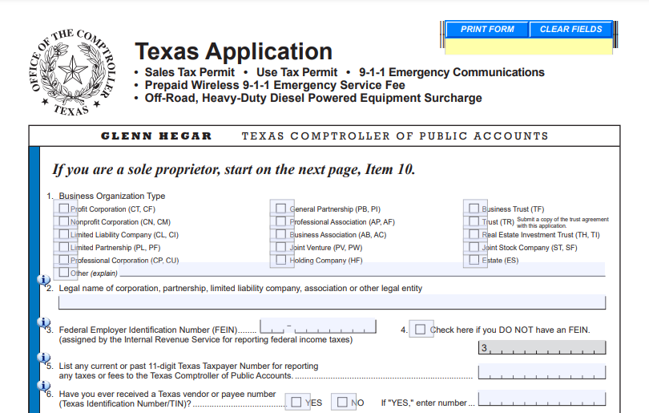Select Limited Liability Company (CL, CI) checkbox

pos(64,234)
